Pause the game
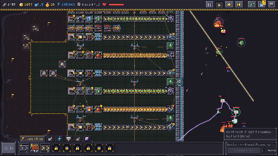Viewport: 278px width, 156px height. pos(209,4)
